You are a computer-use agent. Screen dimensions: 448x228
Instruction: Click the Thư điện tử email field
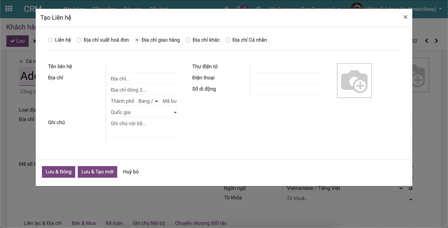[288, 67]
